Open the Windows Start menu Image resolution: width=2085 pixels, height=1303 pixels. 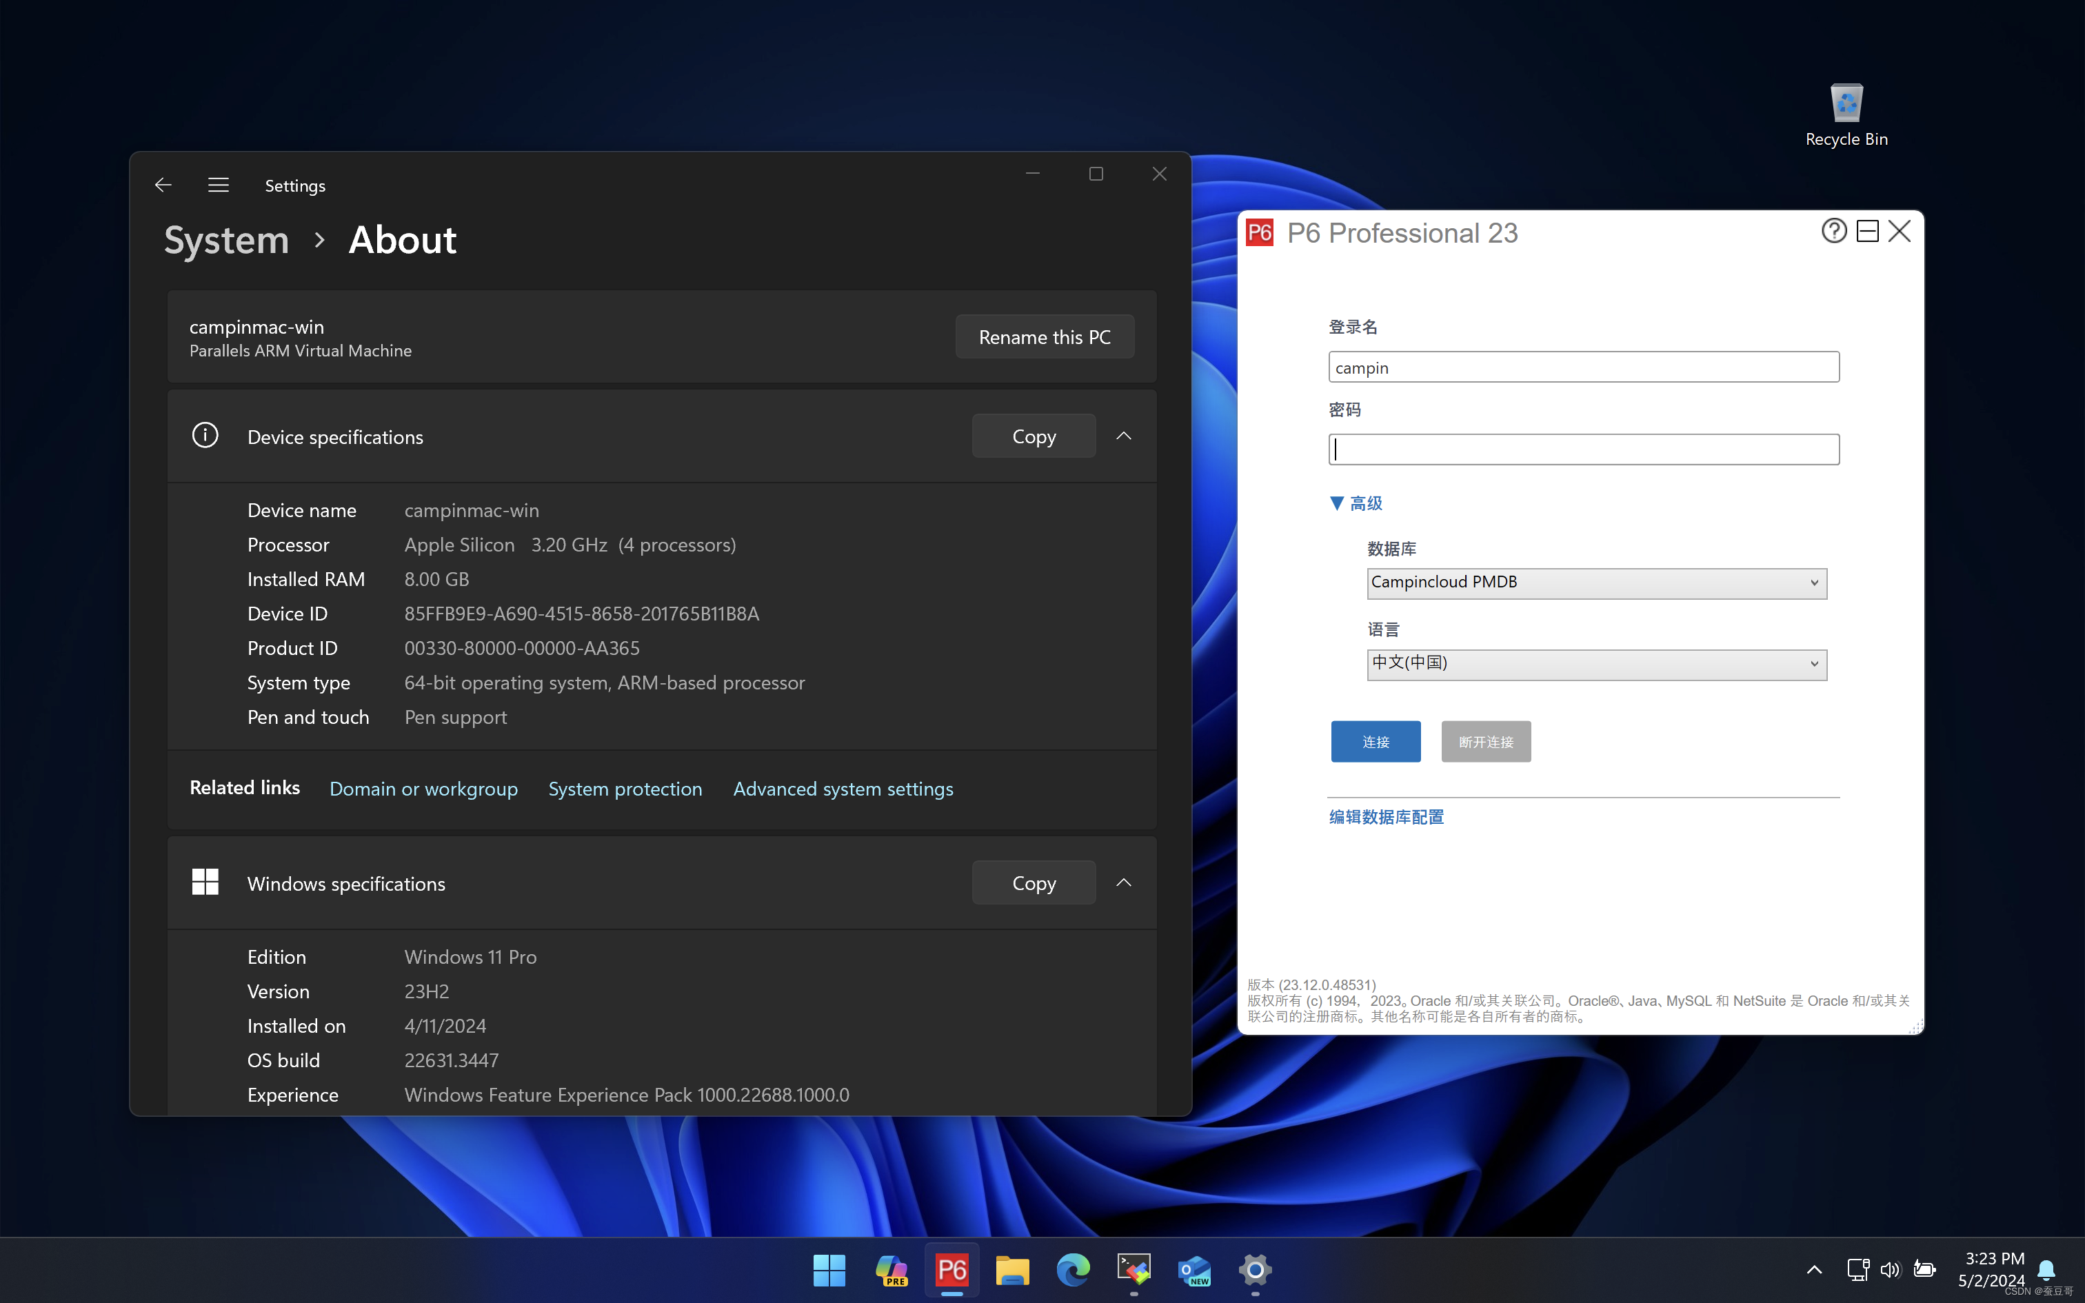829,1270
